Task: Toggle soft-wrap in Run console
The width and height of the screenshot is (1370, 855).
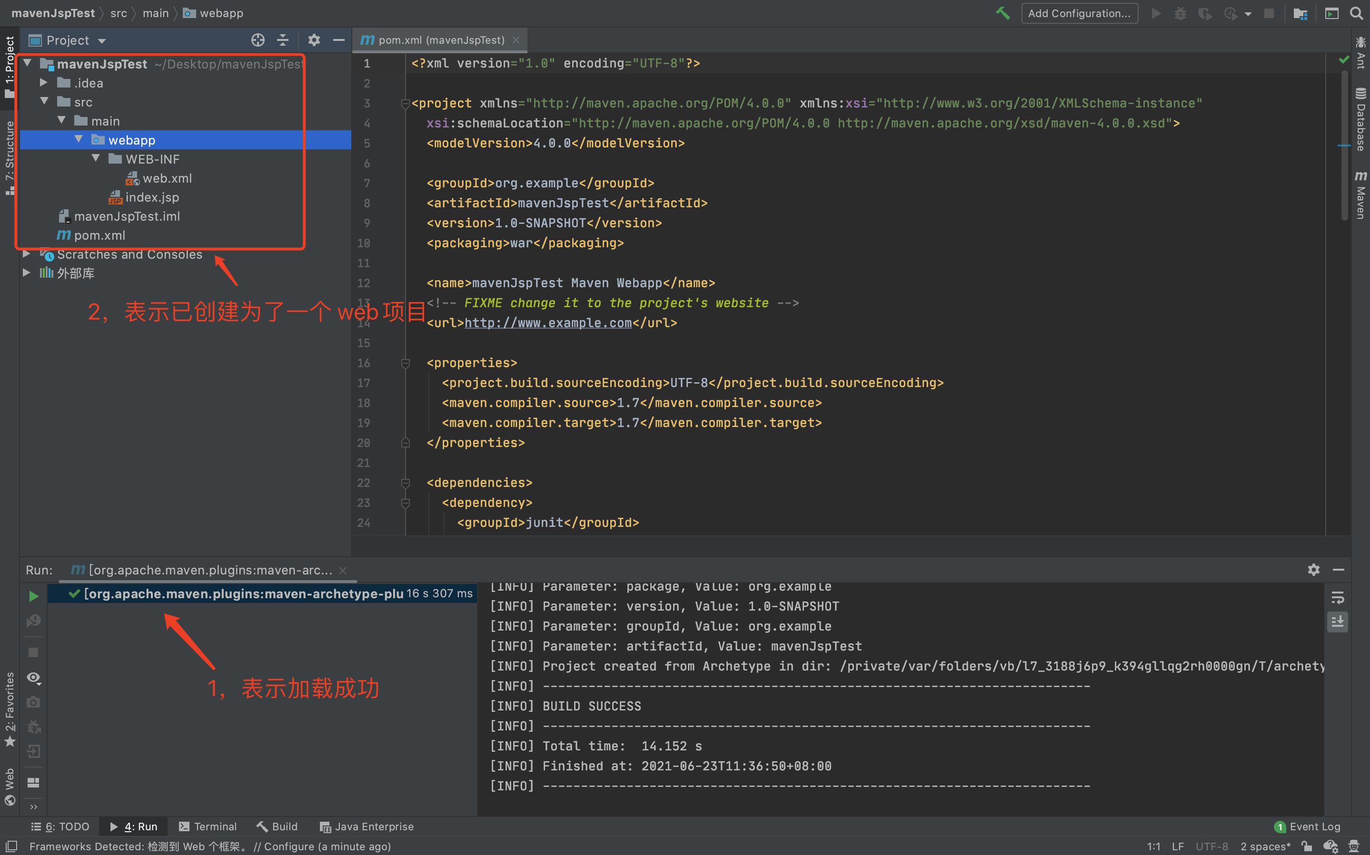Action: pyautogui.click(x=1337, y=597)
